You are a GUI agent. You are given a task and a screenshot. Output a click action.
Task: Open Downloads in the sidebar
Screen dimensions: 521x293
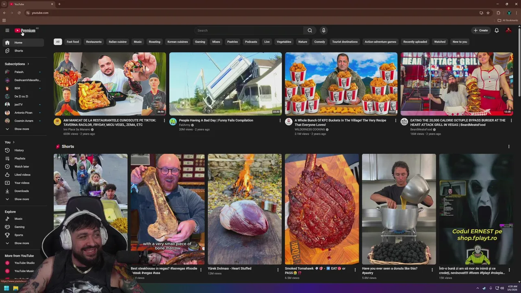(x=23, y=191)
